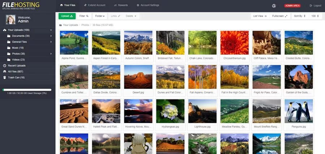Click the red Admin Area button
Image resolution: width=325 pixels, height=154 pixels.
click(x=292, y=6)
